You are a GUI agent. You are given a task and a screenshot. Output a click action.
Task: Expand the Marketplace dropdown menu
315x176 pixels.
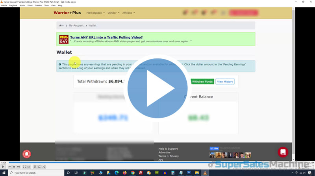tap(95, 13)
